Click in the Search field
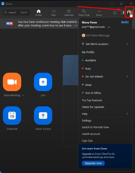 coord(16,12)
